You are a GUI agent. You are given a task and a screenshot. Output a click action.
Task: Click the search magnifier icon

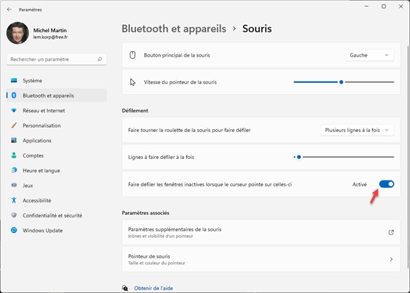100,60
